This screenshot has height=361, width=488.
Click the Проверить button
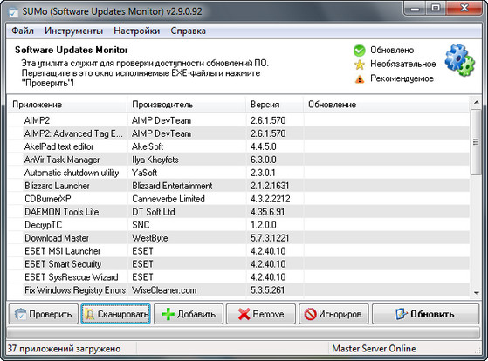click(x=44, y=315)
